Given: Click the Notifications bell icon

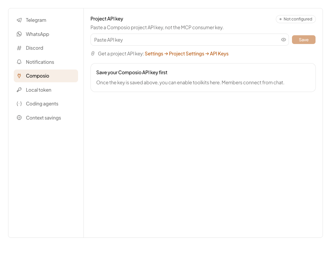Looking at the screenshot, I should pyautogui.click(x=19, y=62).
